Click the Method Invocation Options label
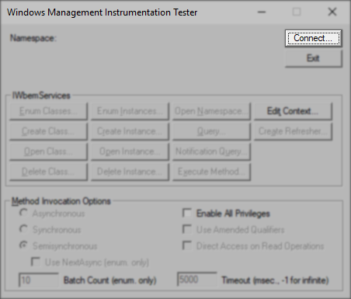 [x=61, y=201]
